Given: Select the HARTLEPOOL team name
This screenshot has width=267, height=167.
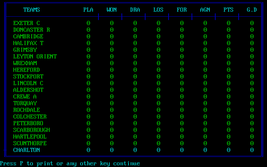Looking at the screenshot, I should (x=30, y=137).
